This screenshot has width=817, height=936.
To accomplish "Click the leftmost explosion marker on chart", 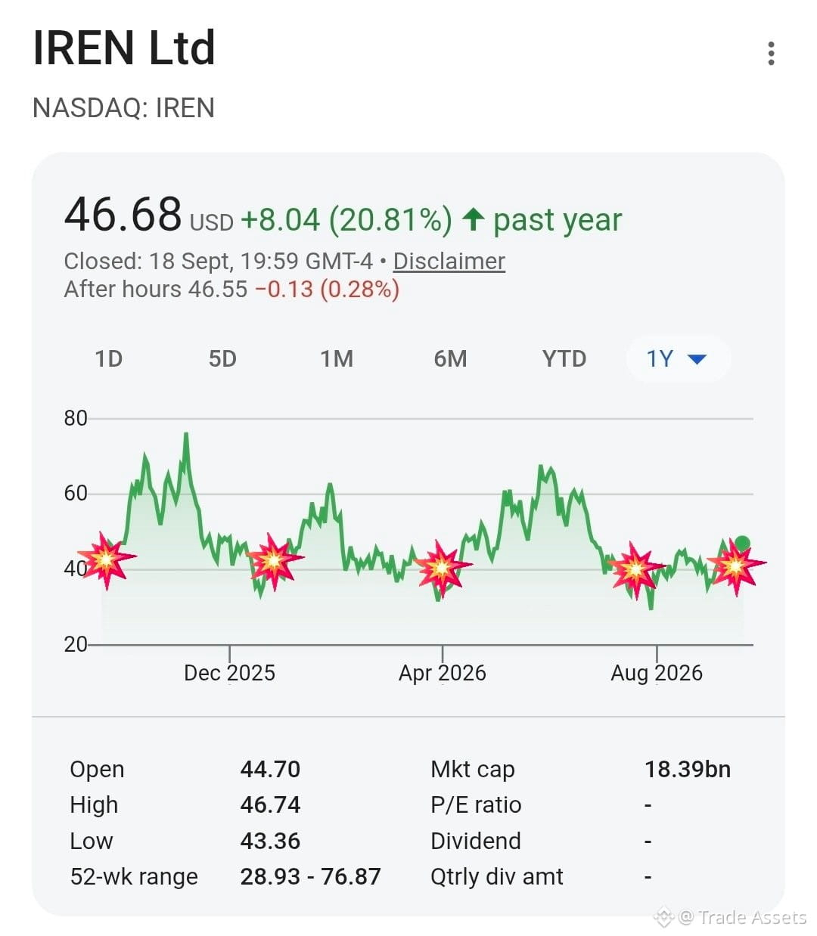I will [x=107, y=560].
